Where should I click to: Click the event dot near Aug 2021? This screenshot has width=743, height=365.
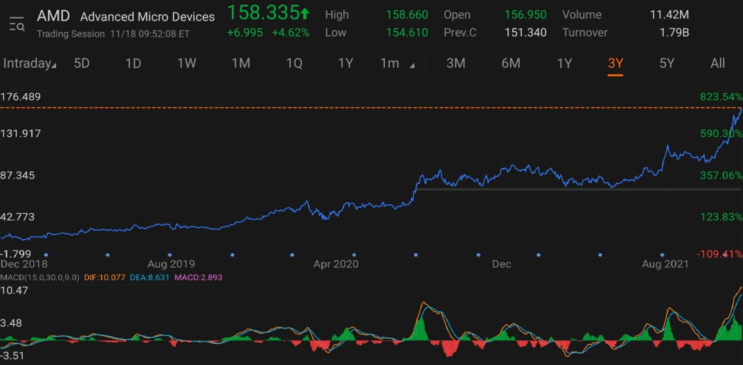point(662,255)
